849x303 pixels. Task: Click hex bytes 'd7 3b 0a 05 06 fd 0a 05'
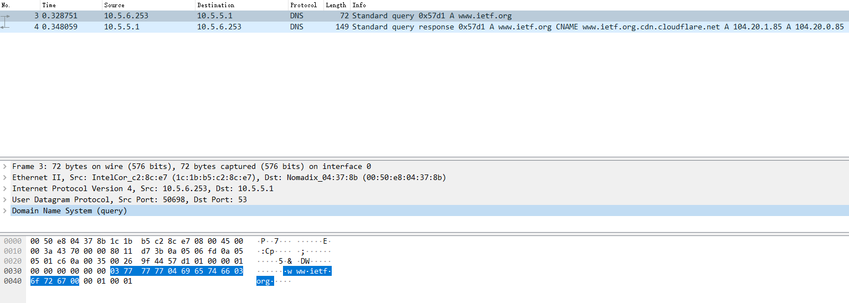(192, 251)
